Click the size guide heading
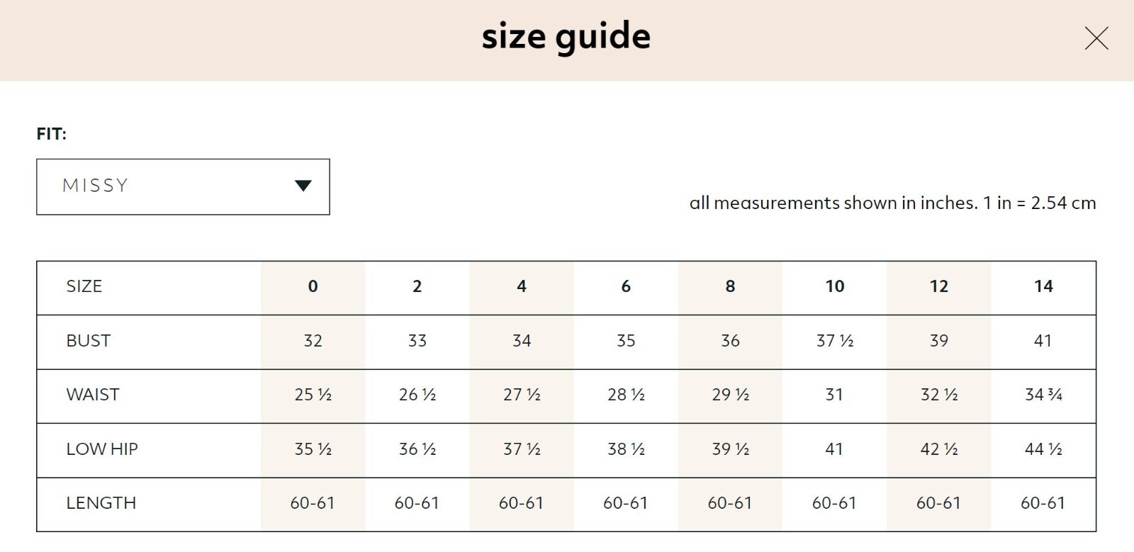1134x552 pixels. point(566,37)
